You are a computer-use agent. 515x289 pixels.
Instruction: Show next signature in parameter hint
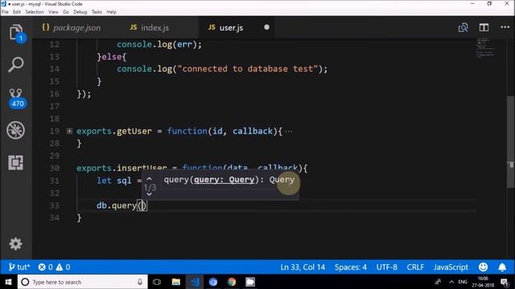pyautogui.click(x=149, y=194)
